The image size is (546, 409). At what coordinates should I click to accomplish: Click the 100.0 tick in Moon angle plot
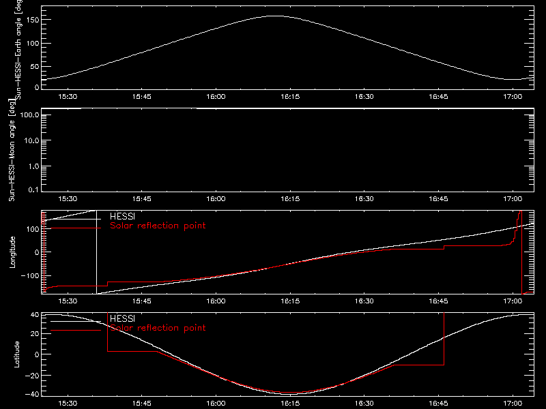pyautogui.click(x=29, y=115)
